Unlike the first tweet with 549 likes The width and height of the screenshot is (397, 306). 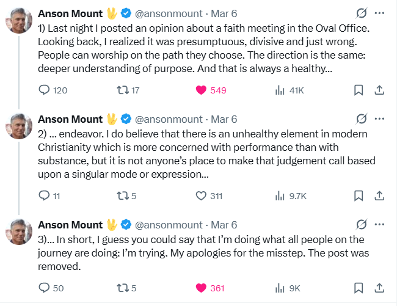coord(201,90)
